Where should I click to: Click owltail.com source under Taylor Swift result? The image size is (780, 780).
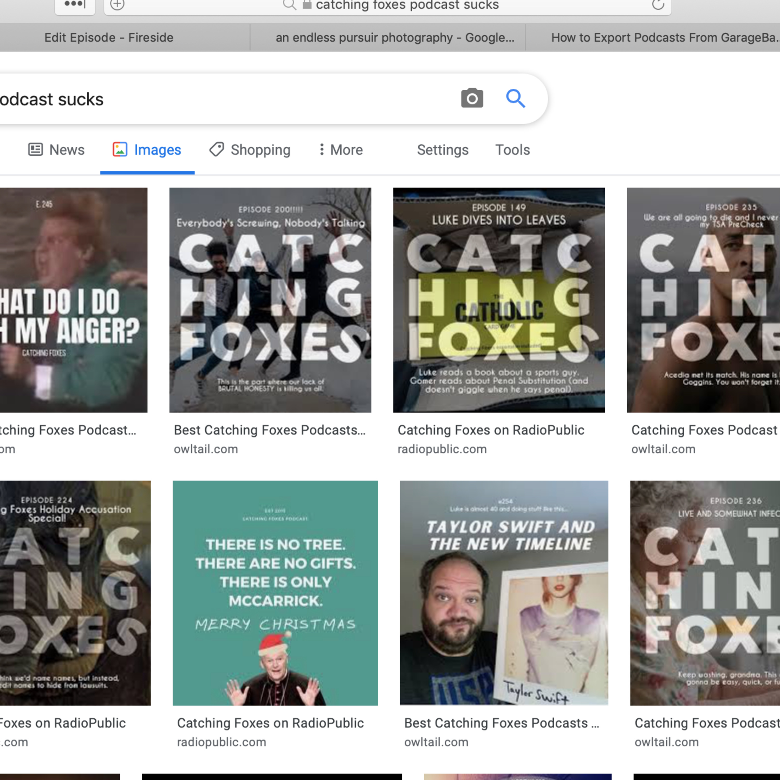click(x=437, y=743)
